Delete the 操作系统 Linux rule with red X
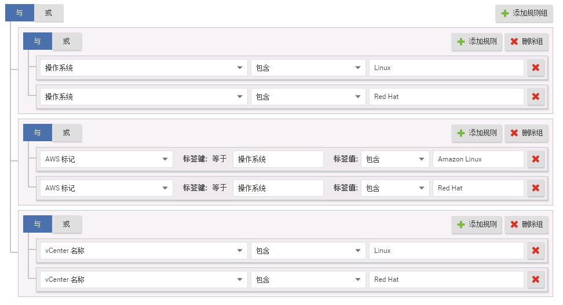 coord(535,68)
